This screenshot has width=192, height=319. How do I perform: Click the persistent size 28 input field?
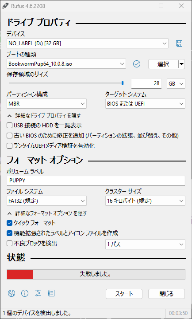coord(146,83)
